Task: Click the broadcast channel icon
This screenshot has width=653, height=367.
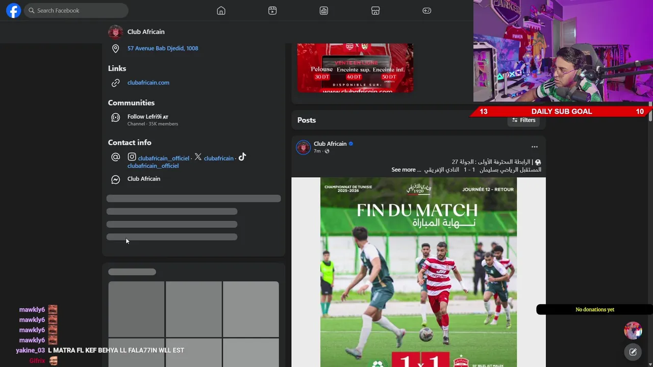Action: [116, 117]
